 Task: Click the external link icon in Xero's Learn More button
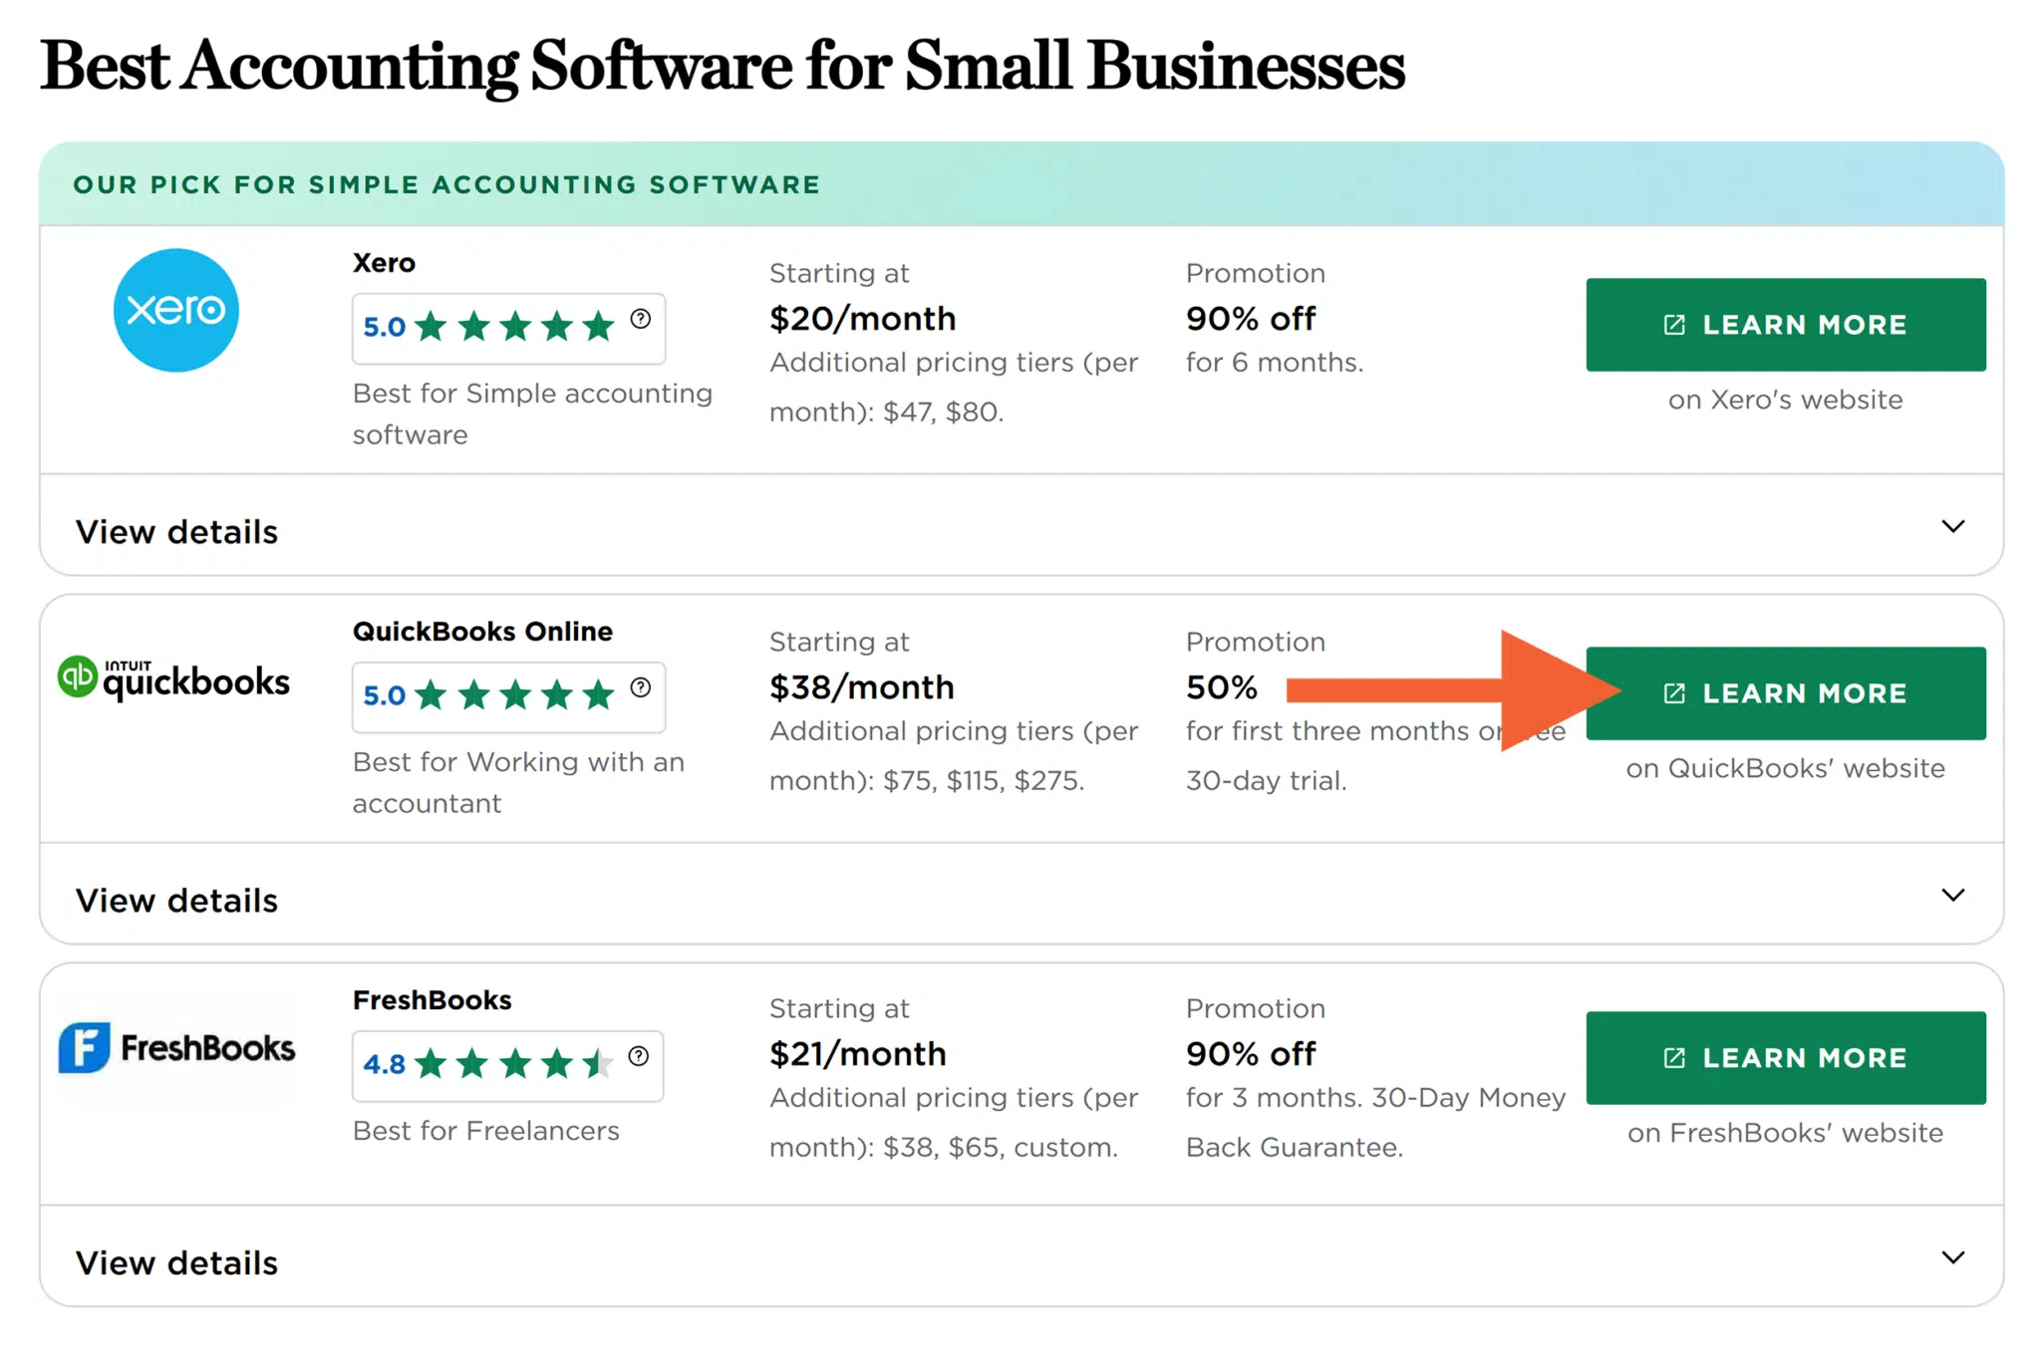point(1673,324)
